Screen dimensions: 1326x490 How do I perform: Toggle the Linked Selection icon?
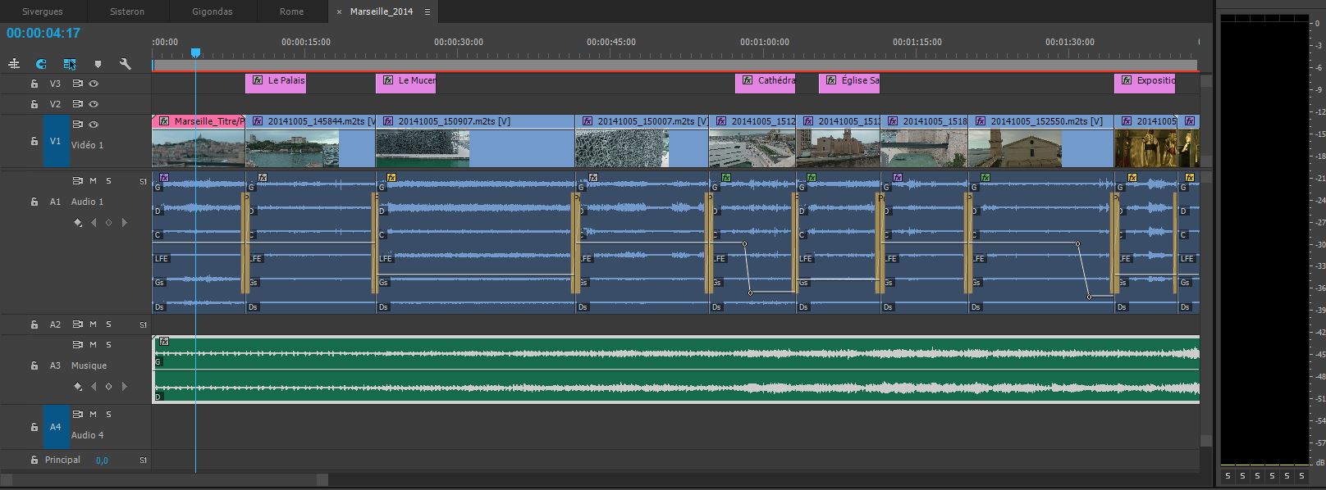pos(70,64)
